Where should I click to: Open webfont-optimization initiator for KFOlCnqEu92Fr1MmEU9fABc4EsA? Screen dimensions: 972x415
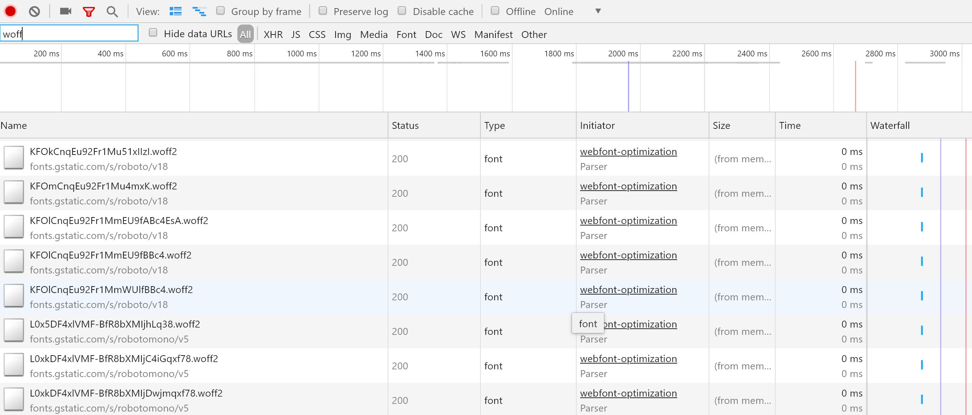628,221
